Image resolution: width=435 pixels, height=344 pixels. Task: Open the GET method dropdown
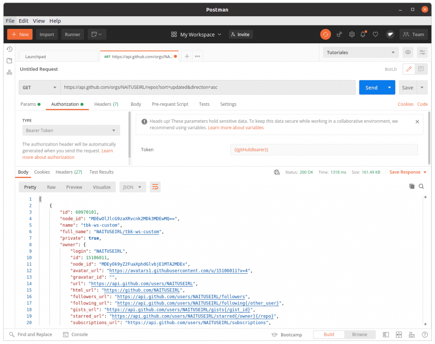click(40, 87)
